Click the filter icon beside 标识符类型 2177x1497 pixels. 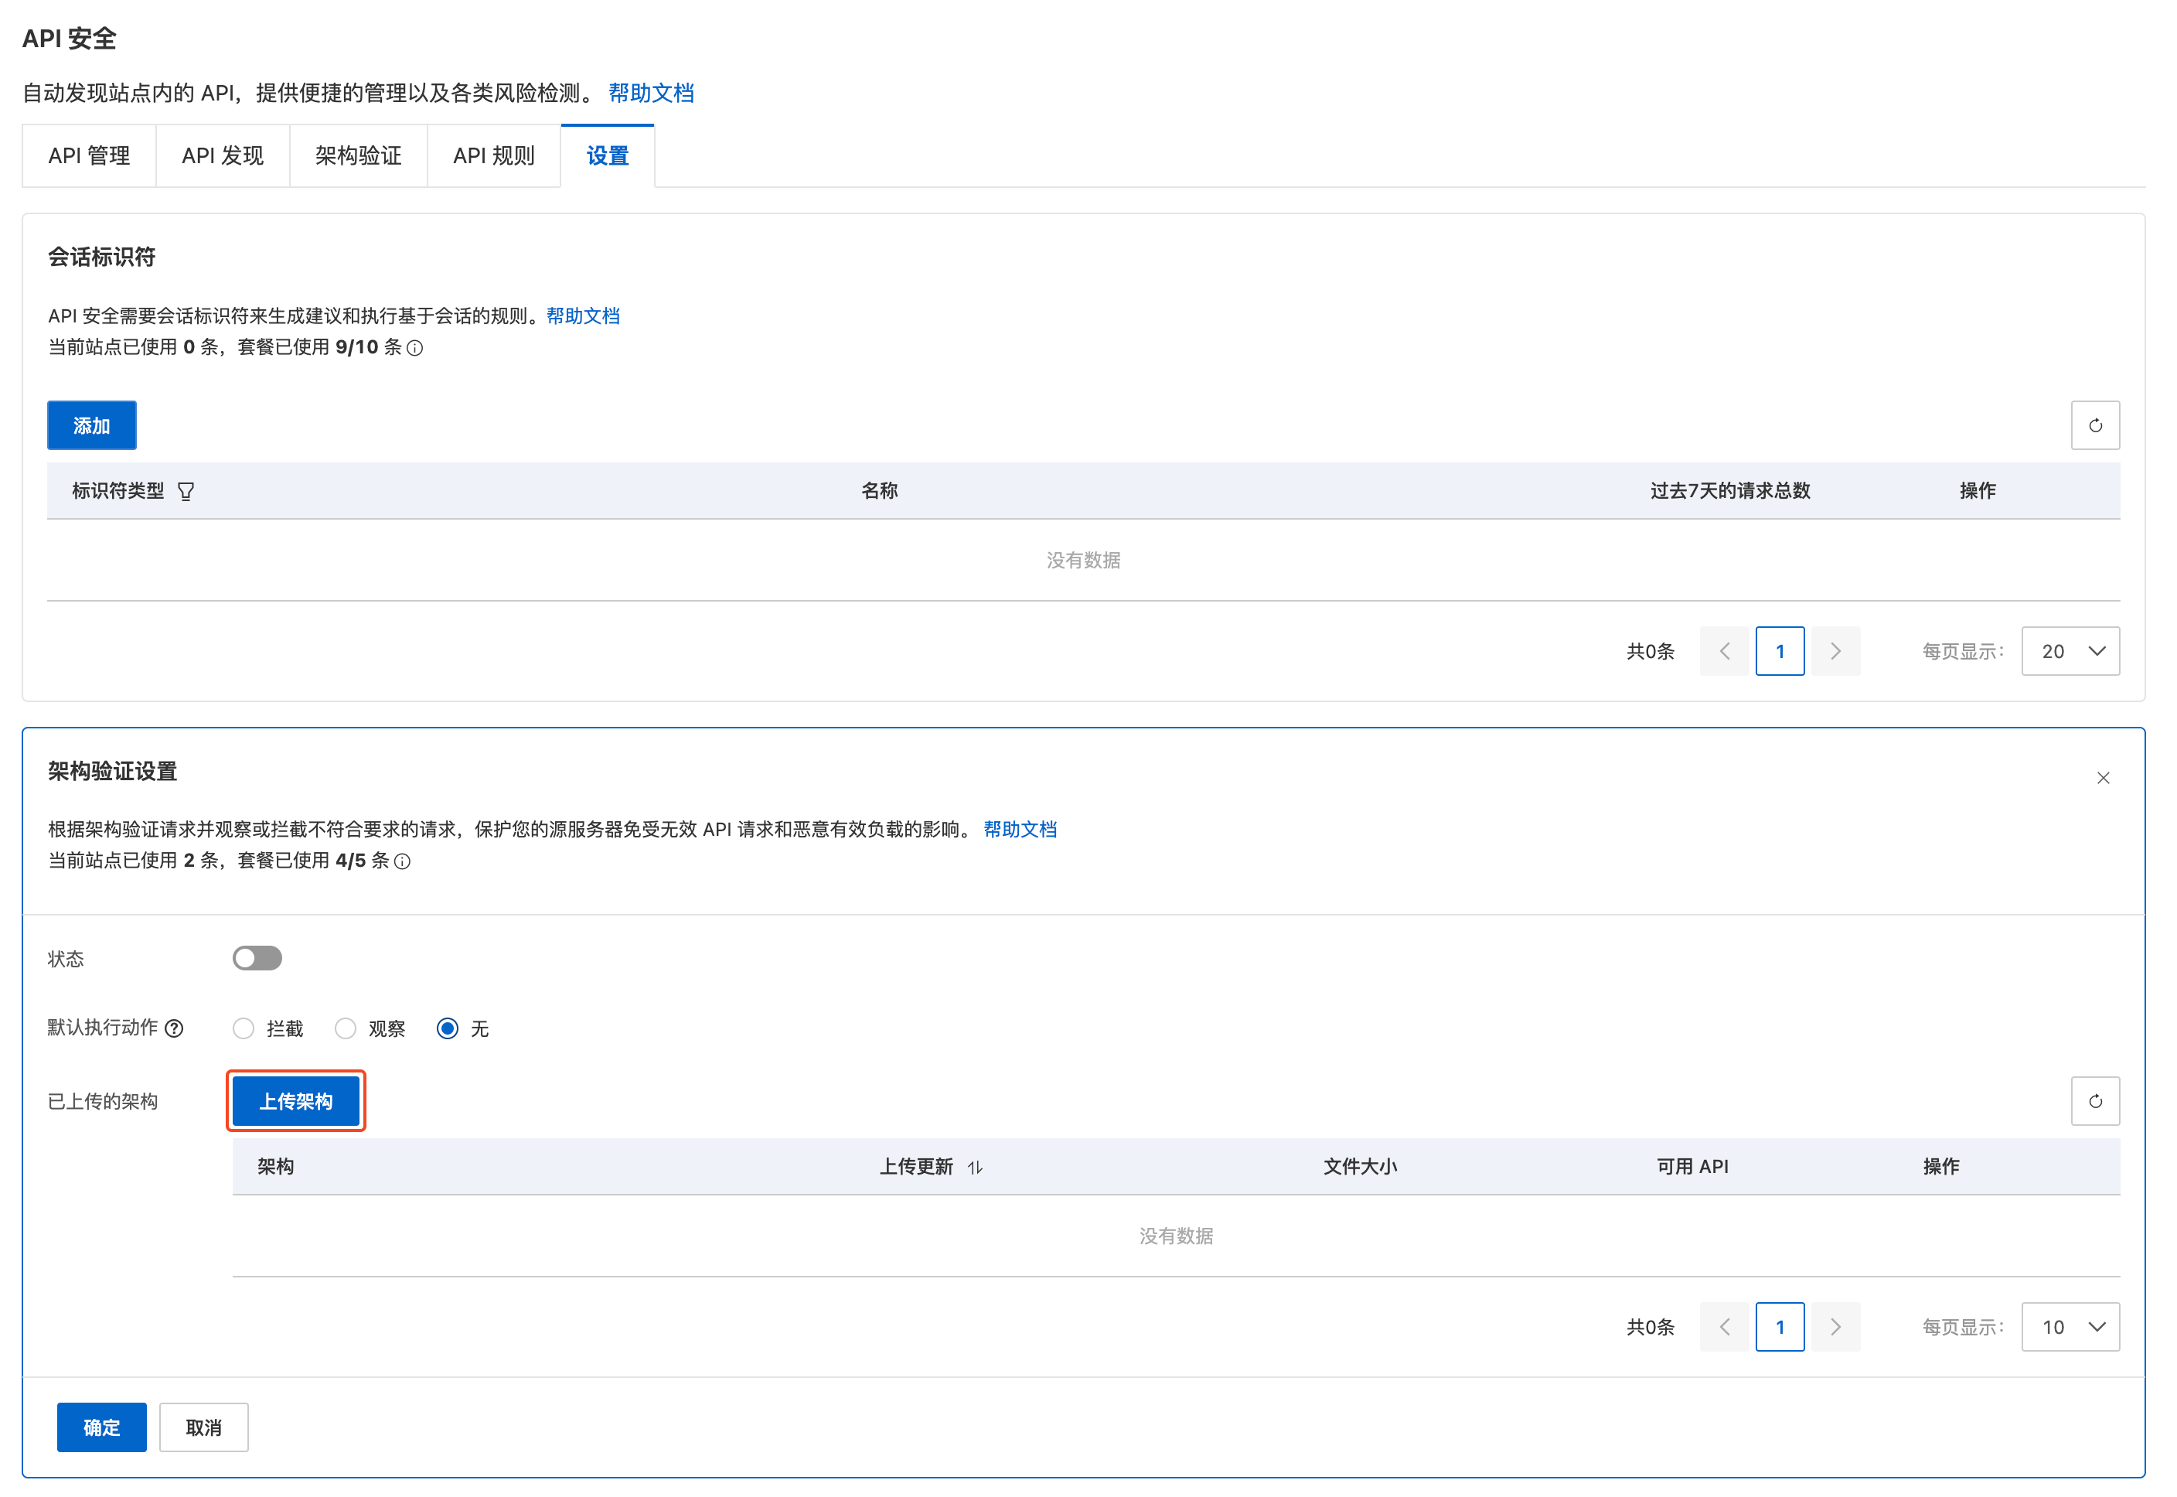pos(186,492)
